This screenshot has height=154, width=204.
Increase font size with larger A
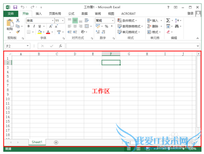[51, 26]
